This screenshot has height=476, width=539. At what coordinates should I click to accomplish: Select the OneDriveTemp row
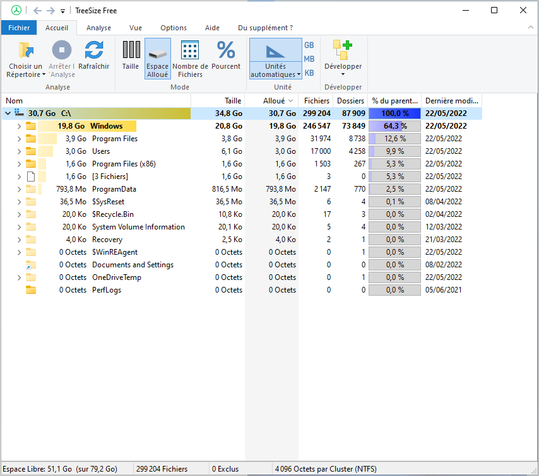[x=242, y=277]
